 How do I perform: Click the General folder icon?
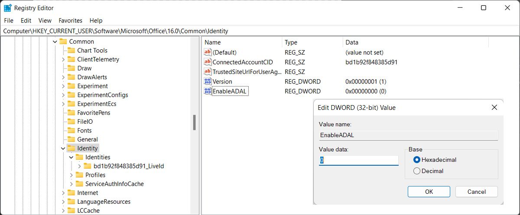[x=71, y=139]
